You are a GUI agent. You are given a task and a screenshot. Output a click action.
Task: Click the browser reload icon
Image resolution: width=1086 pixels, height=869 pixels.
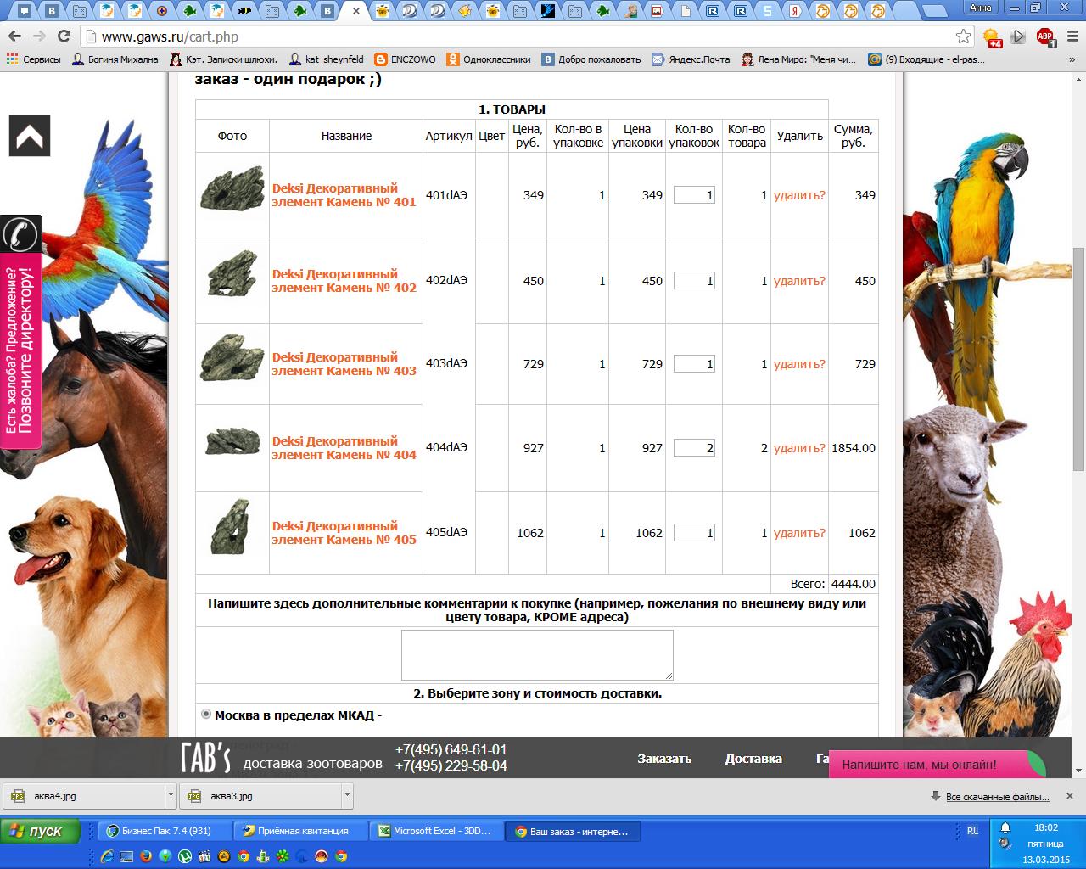pyautogui.click(x=64, y=36)
